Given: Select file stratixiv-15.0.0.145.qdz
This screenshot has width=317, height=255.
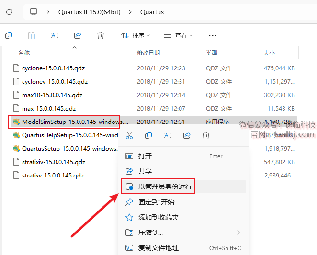Looking at the screenshot, I should 54,162.
